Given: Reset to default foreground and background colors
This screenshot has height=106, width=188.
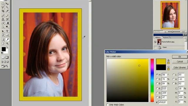Looking at the screenshot, I should 2,53.
